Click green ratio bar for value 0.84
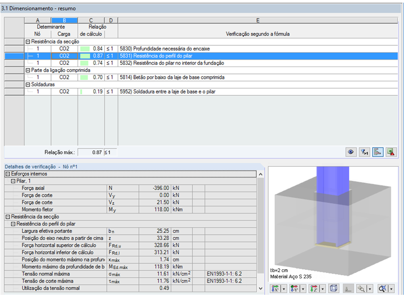This screenshot has height=298, width=404. pyautogui.click(x=85, y=49)
